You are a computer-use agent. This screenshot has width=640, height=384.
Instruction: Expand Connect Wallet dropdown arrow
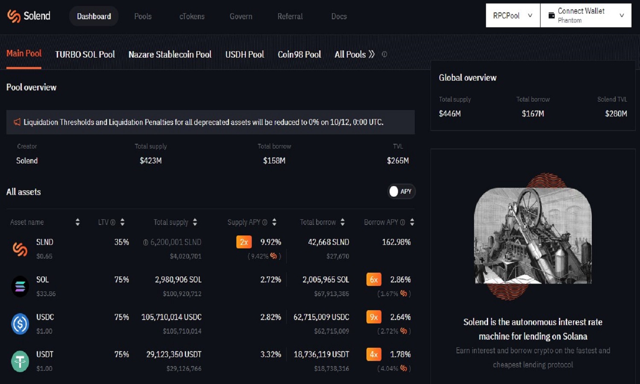coord(622,15)
